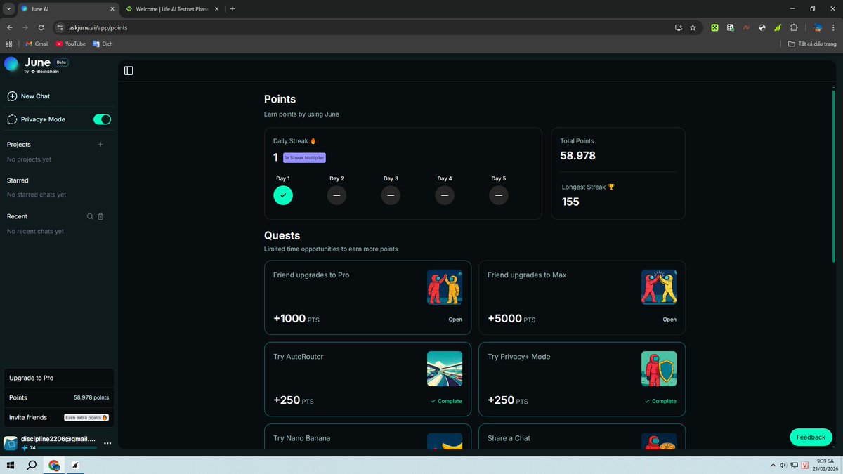Image resolution: width=843 pixels, height=474 pixels.
Task: Select the Day 4 streak circle
Action: (445, 195)
